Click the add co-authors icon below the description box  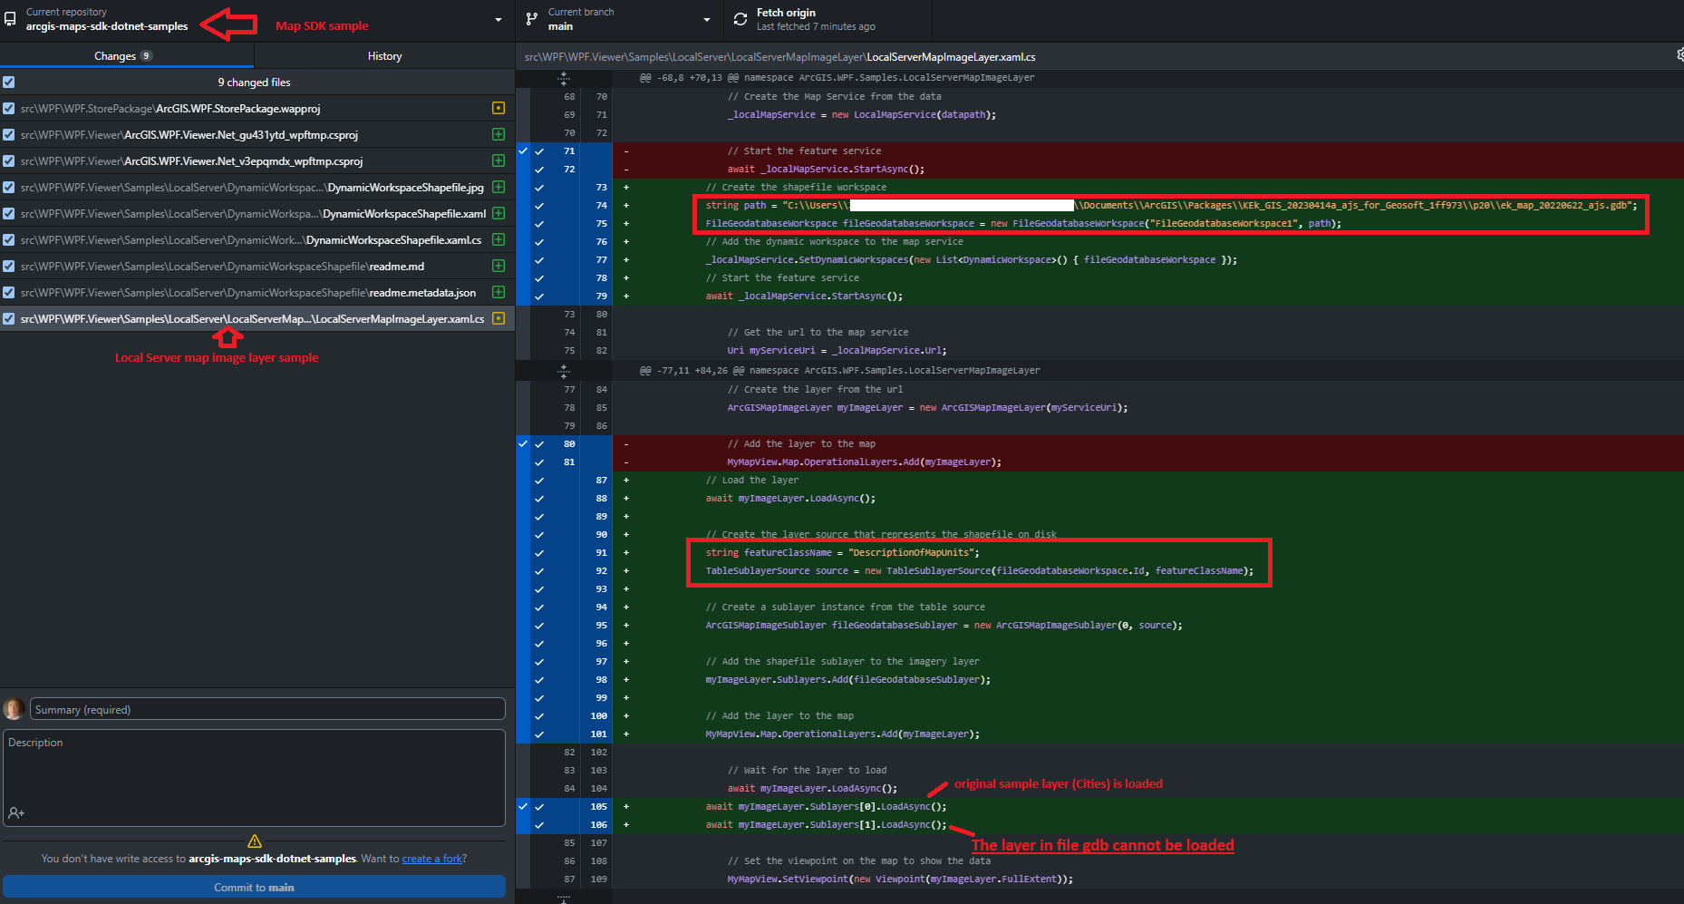click(x=15, y=813)
